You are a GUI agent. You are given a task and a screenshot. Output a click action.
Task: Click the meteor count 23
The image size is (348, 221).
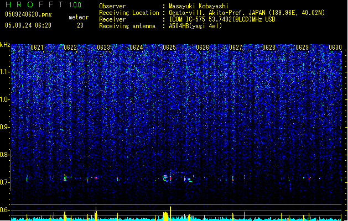80,25
